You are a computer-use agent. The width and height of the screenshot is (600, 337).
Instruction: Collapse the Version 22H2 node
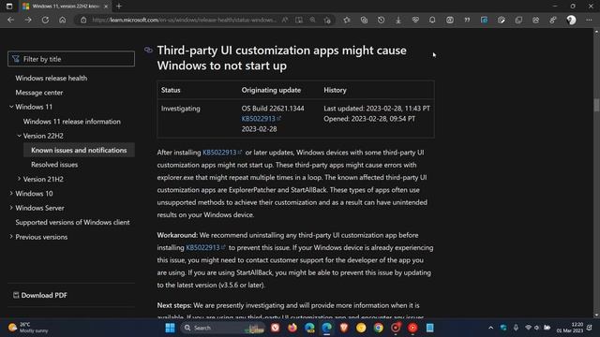pos(19,136)
